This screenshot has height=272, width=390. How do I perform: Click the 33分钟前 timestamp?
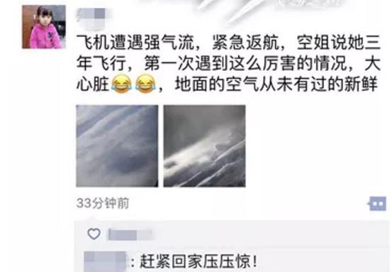coord(103,203)
